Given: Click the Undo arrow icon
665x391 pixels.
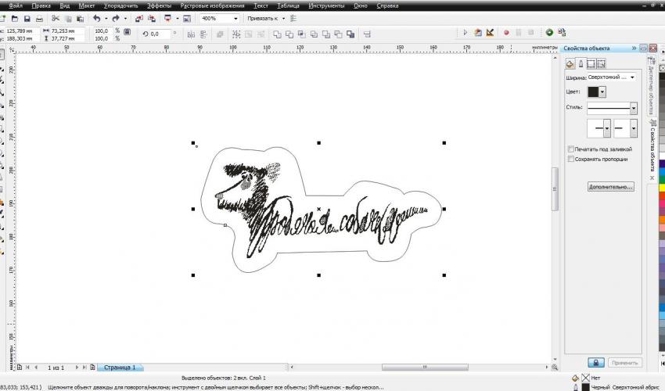Looking at the screenshot, I should (96, 18).
